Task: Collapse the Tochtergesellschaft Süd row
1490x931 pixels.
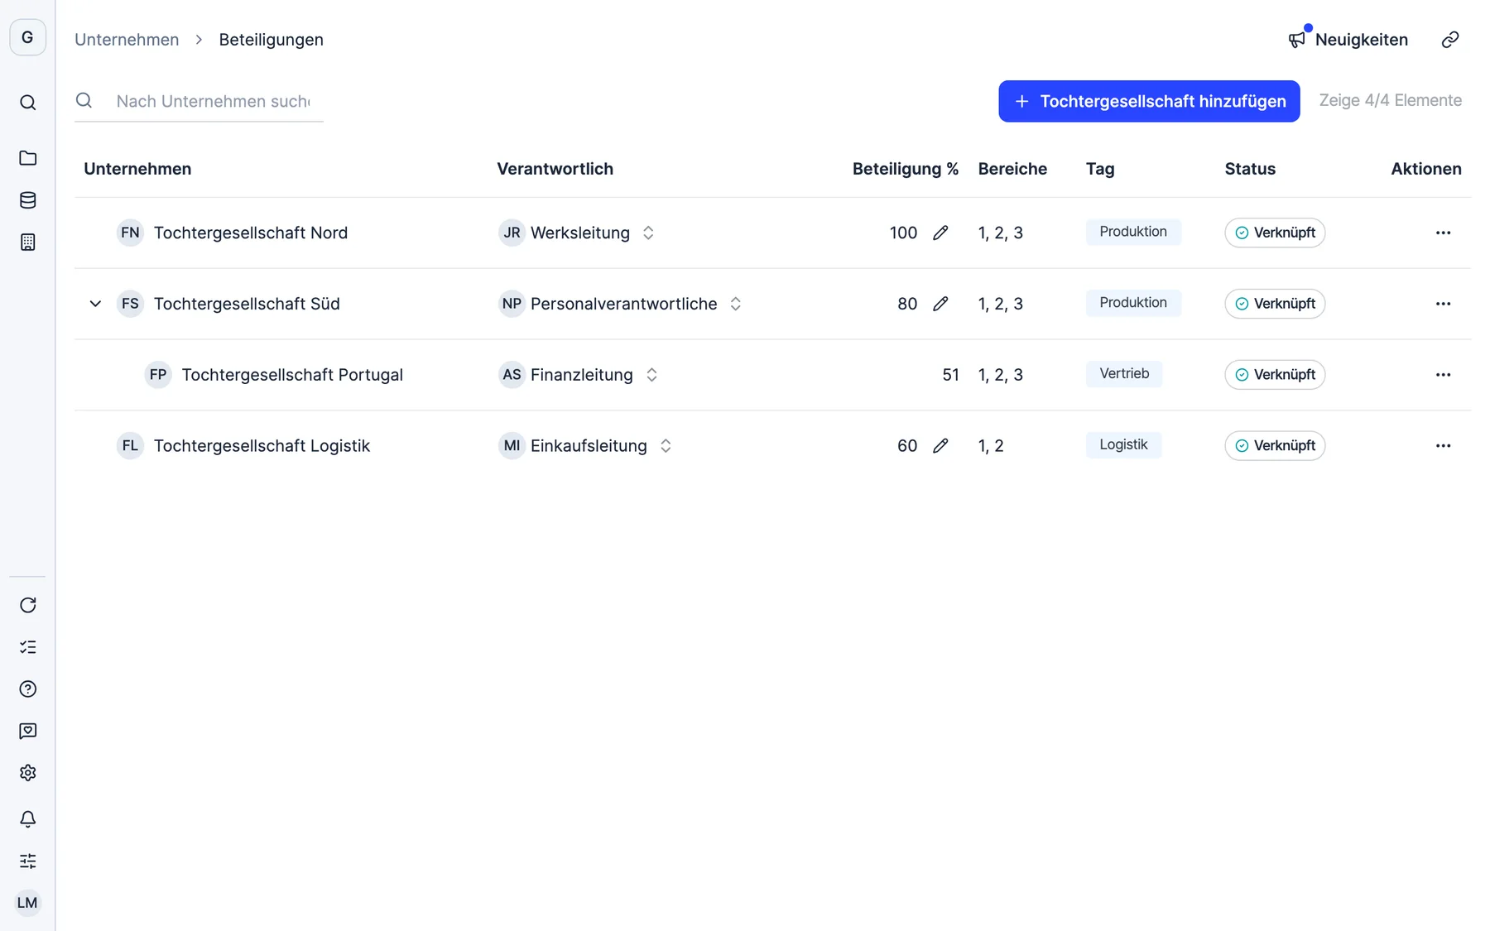Action: coord(95,304)
